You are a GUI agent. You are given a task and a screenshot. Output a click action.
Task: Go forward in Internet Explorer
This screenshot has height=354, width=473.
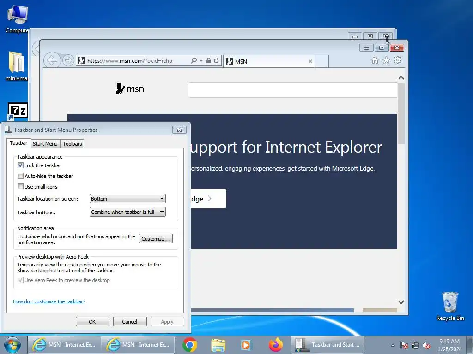pos(68,60)
